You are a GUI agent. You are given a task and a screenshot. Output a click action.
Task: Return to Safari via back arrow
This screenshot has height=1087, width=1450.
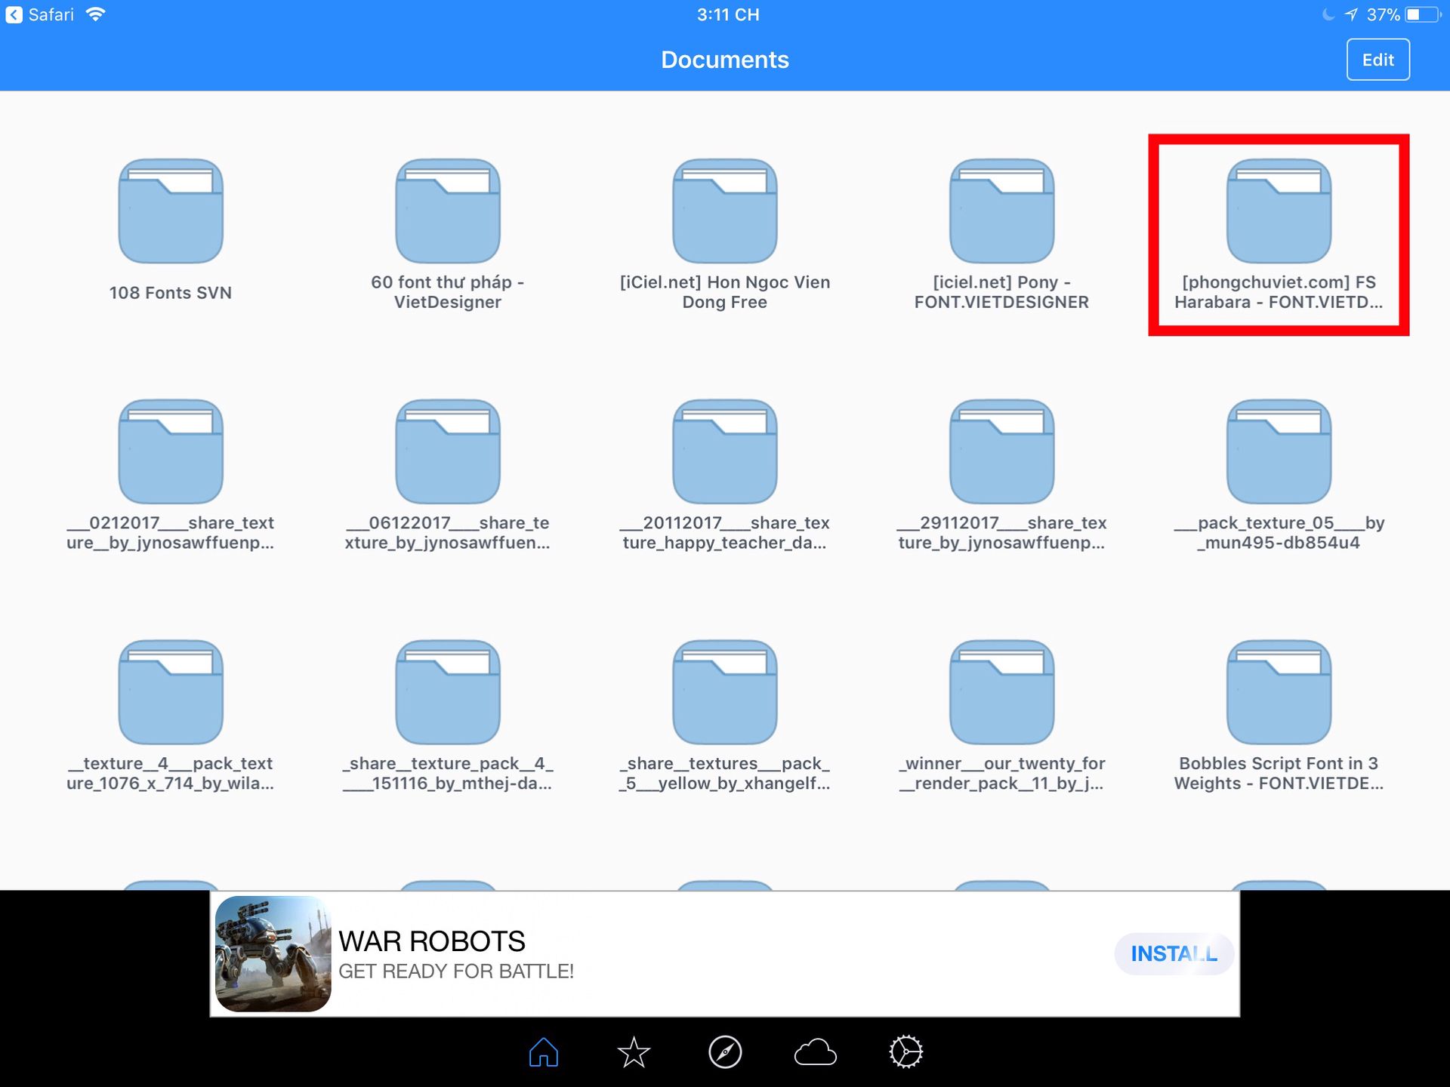(14, 14)
